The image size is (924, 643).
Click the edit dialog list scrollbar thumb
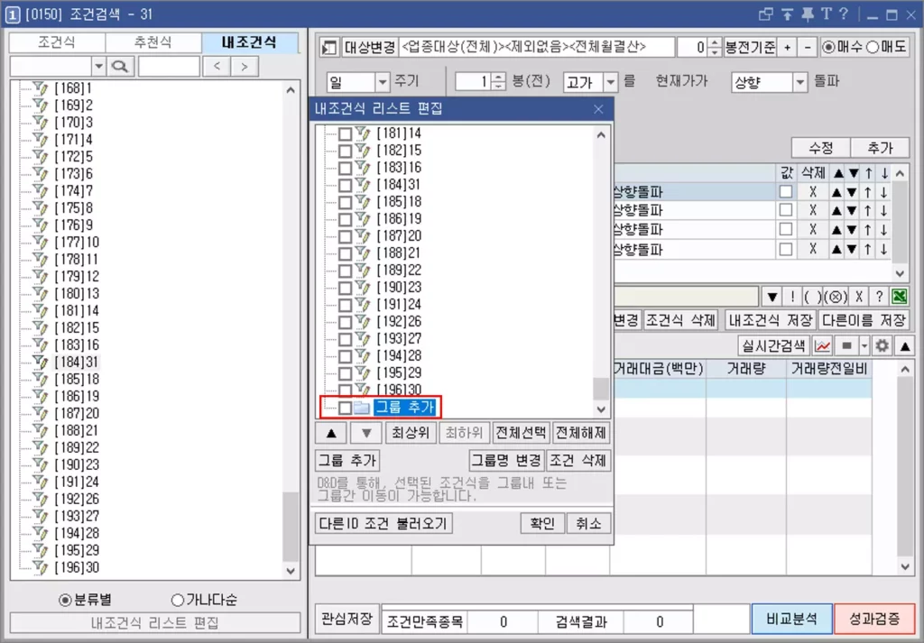click(601, 390)
